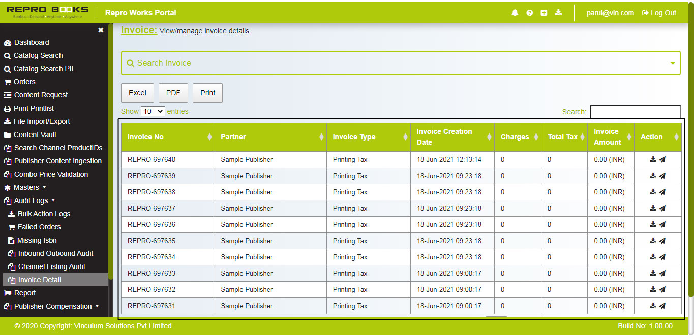
Task: Toggle sorting on the Invoice No column
Action: tap(208, 137)
